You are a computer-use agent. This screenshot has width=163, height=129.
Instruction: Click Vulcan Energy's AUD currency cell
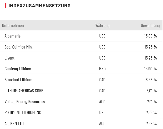tap(102, 102)
